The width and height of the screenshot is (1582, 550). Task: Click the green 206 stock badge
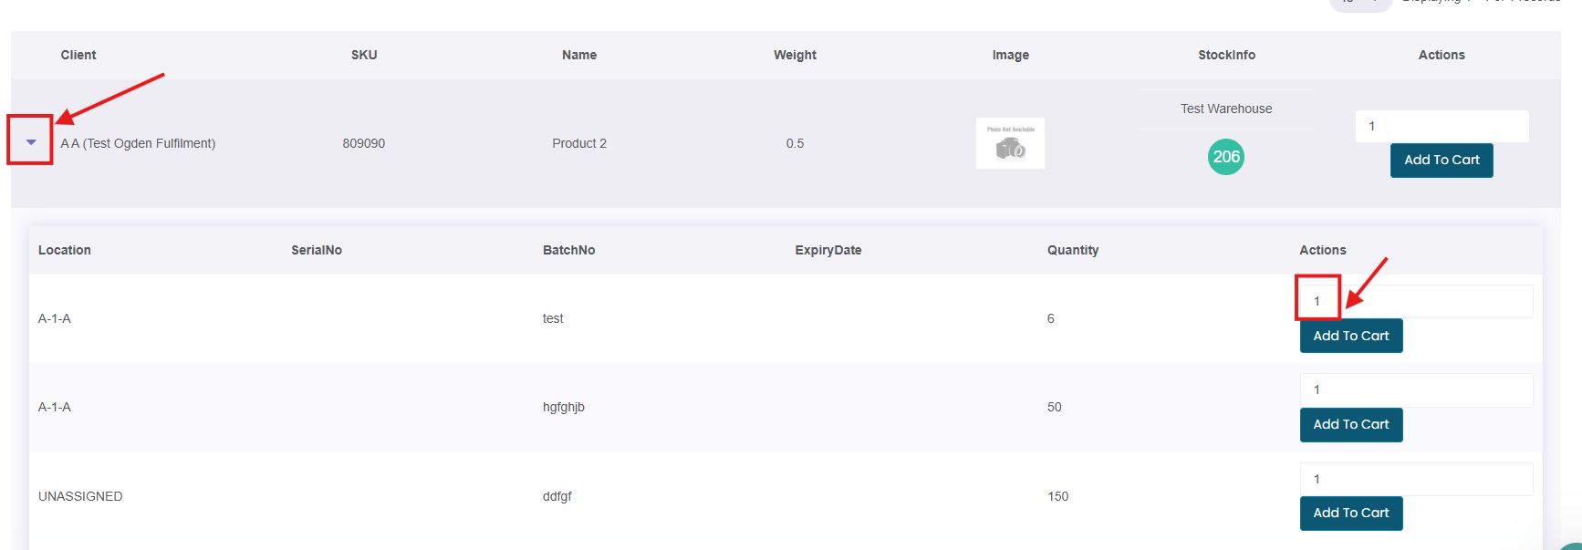pos(1225,157)
